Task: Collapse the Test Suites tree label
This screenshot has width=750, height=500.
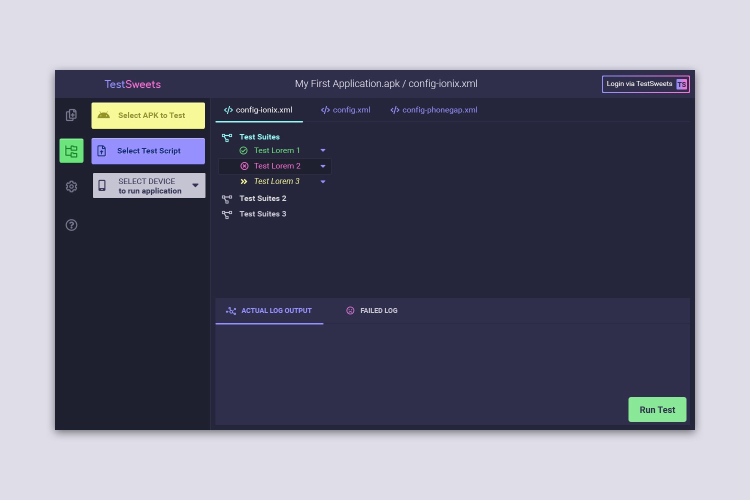Action: (259, 137)
